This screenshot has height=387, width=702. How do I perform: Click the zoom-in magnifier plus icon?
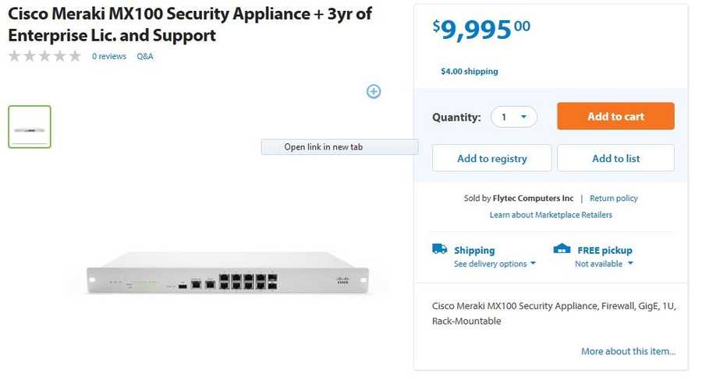point(374,91)
